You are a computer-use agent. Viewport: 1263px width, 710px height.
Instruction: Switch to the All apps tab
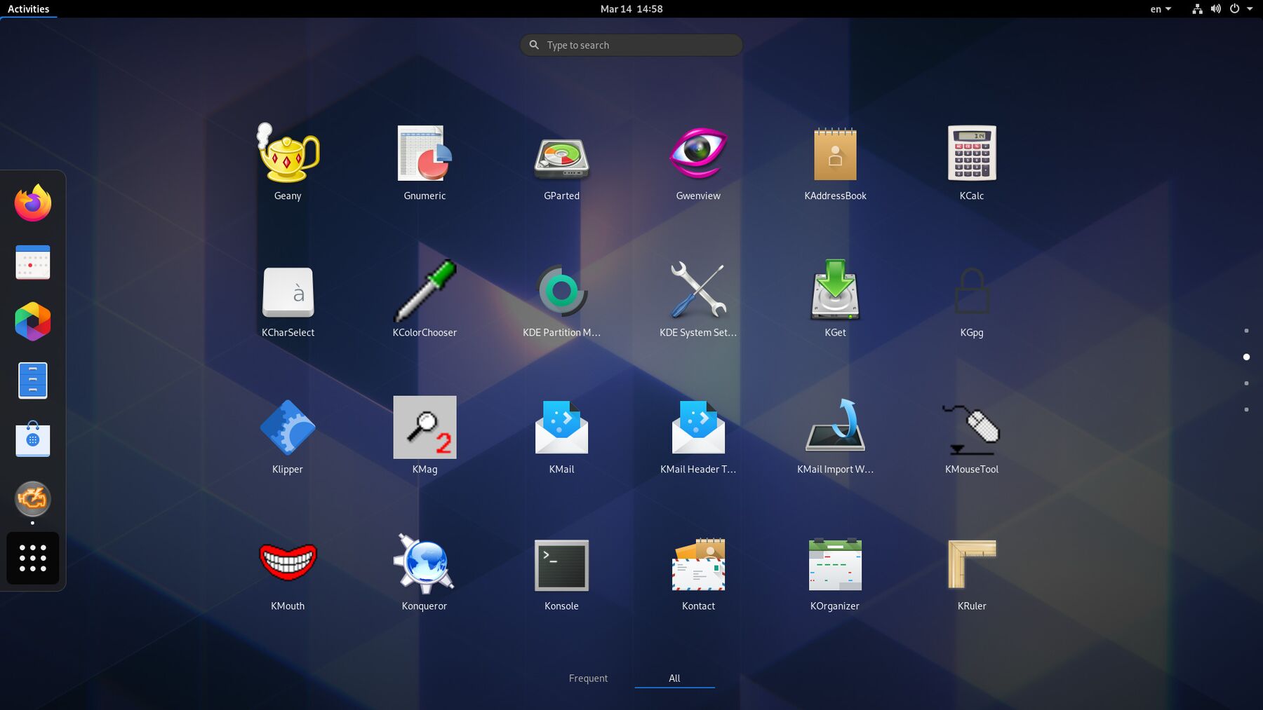pos(674,678)
